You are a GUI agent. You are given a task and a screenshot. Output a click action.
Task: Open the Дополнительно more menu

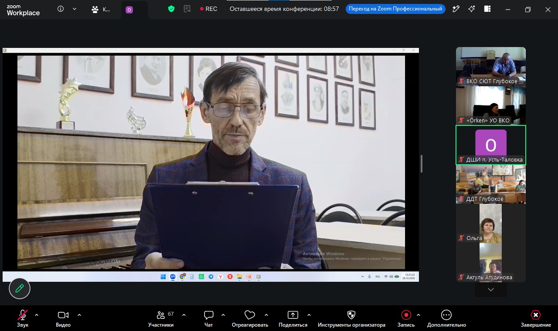click(446, 318)
